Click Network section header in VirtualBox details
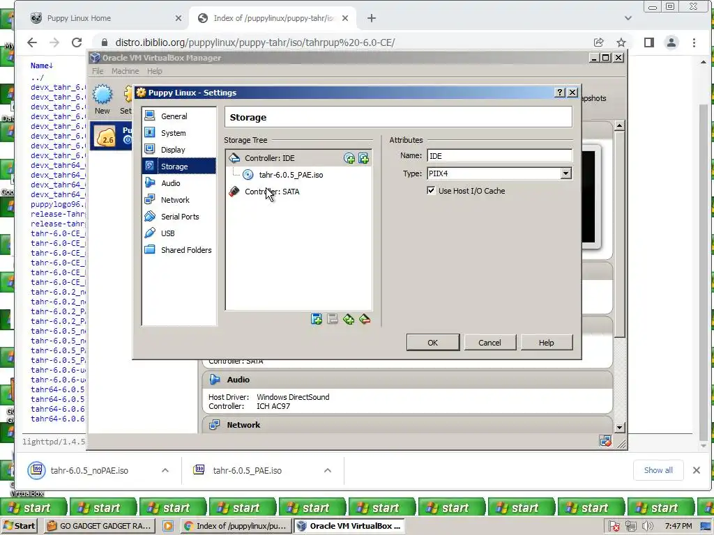This screenshot has height=535, width=714. [407, 425]
